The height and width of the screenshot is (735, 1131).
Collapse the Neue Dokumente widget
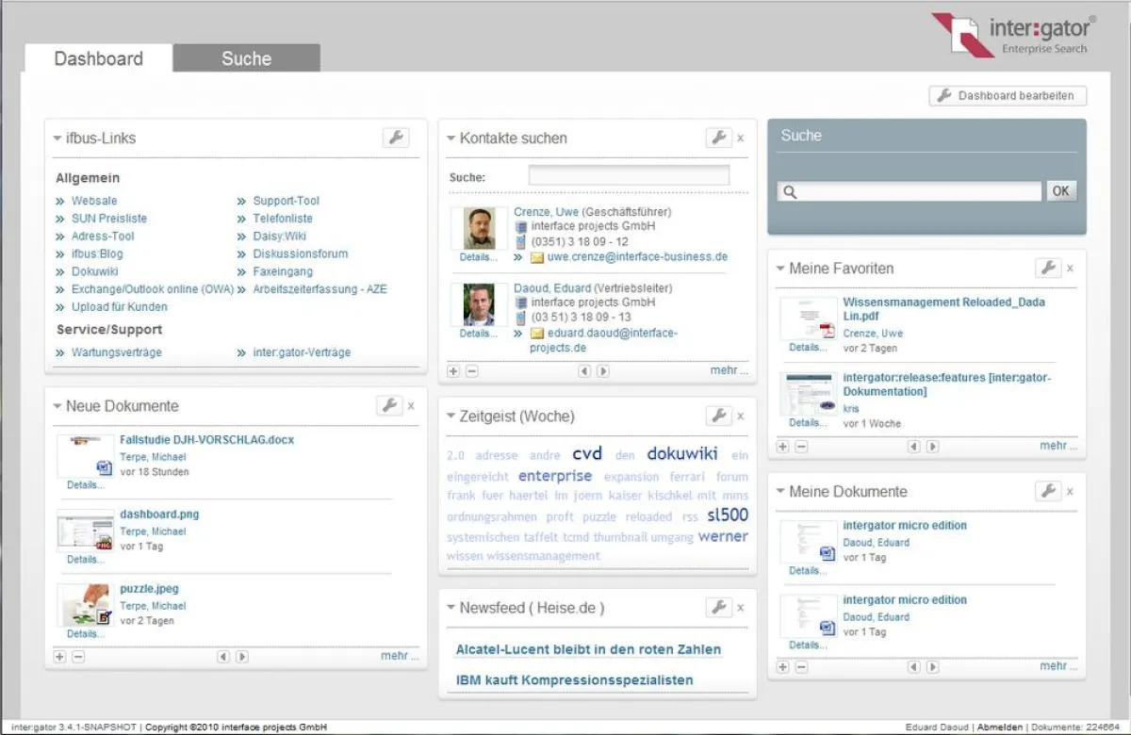click(57, 405)
